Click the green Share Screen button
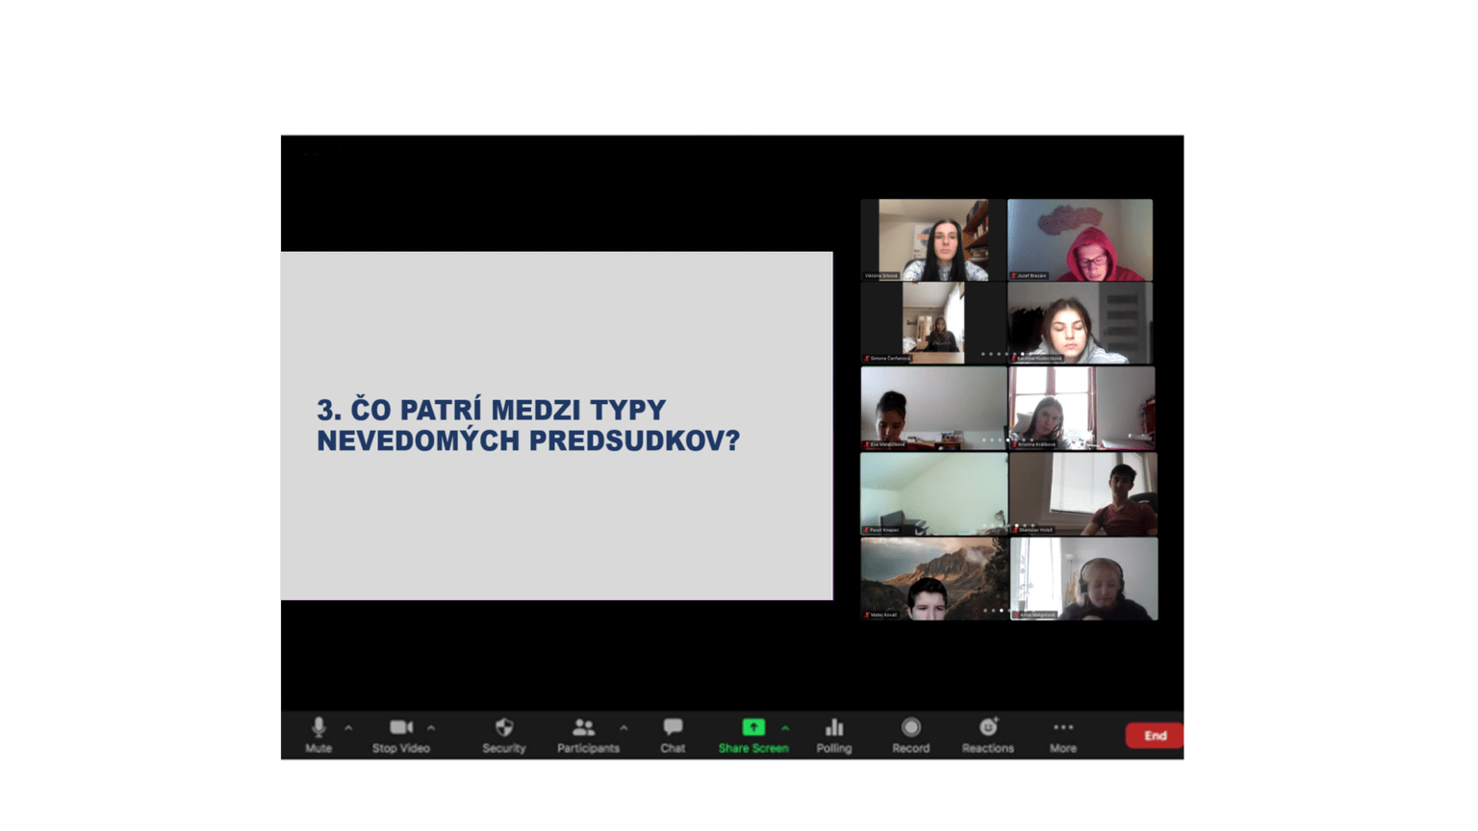The image size is (1478, 831). point(753,735)
